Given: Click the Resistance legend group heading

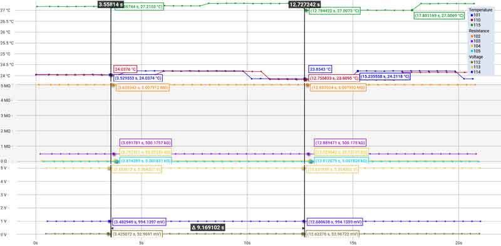Looking at the screenshot, I should point(479,31).
